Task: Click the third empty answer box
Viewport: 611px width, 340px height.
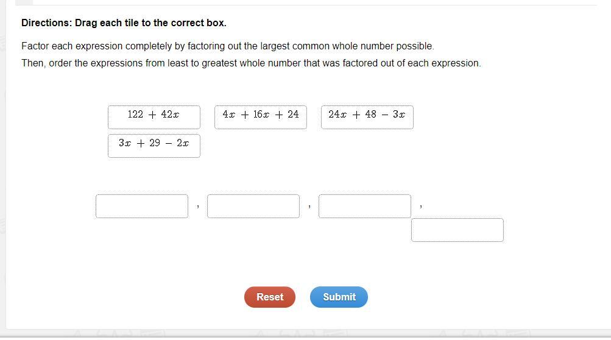Action: coord(365,206)
